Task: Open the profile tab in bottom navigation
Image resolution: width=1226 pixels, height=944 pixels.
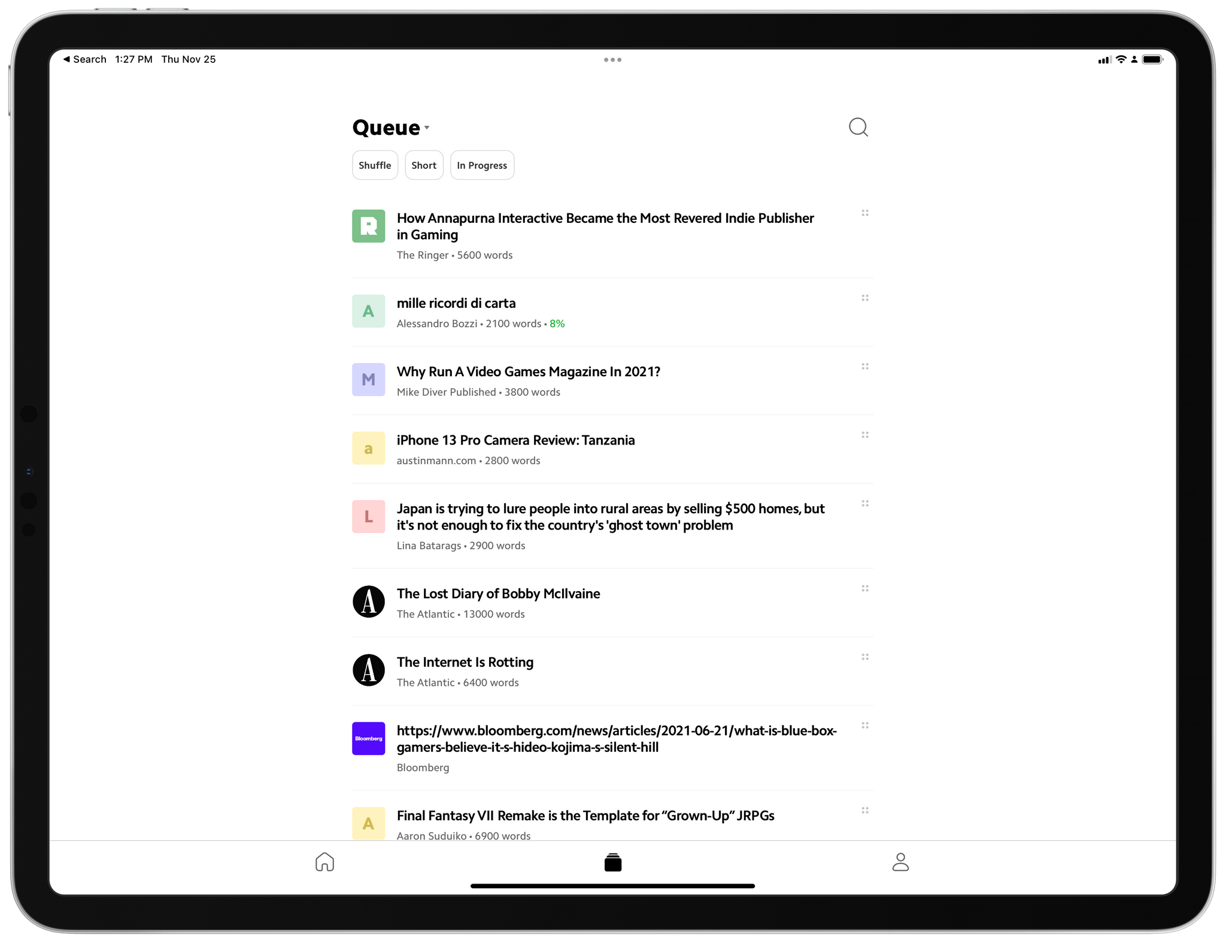Action: [x=900, y=861]
